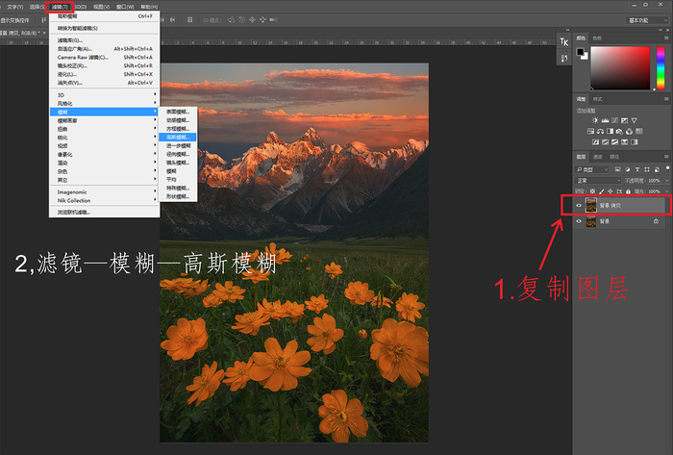Click the lock icon on 背景 layer
Viewport: 673px width, 455px height.
(x=656, y=220)
